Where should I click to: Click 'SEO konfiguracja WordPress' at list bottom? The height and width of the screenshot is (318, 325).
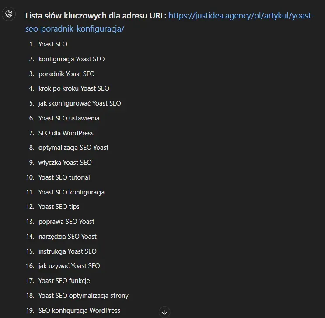(79, 311)
